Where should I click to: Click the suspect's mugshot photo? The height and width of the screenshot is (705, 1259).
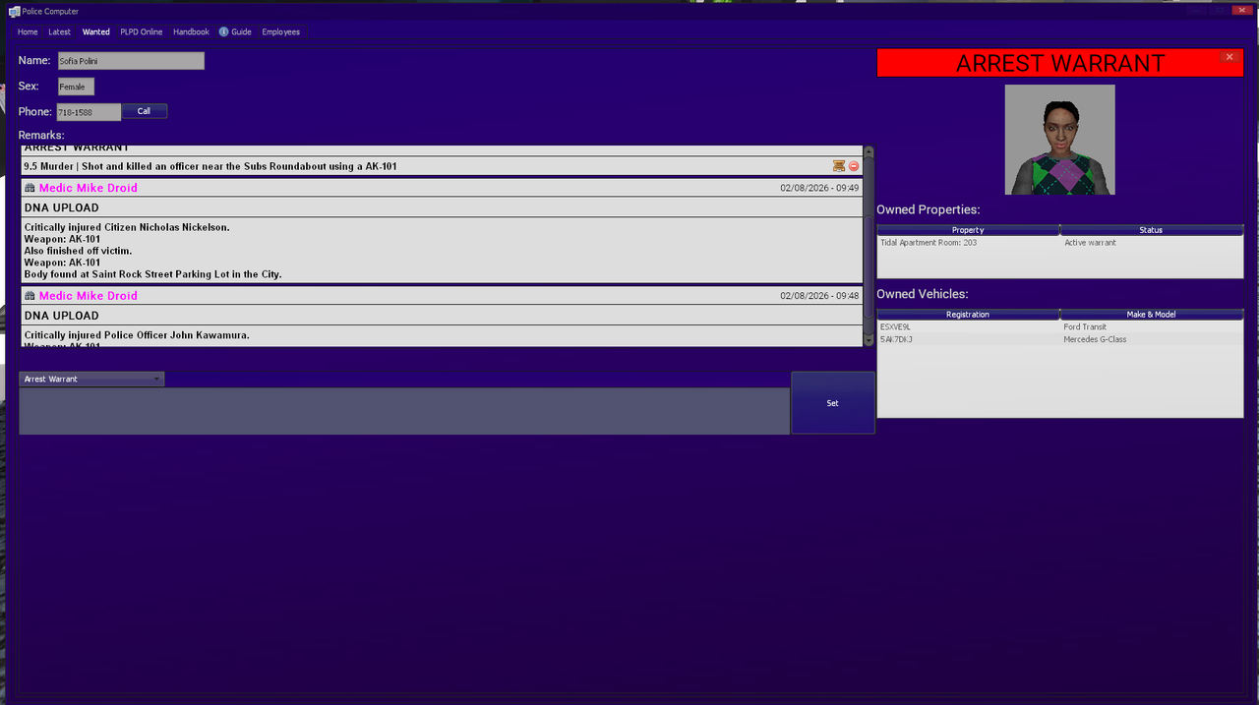coord(1059,140)
